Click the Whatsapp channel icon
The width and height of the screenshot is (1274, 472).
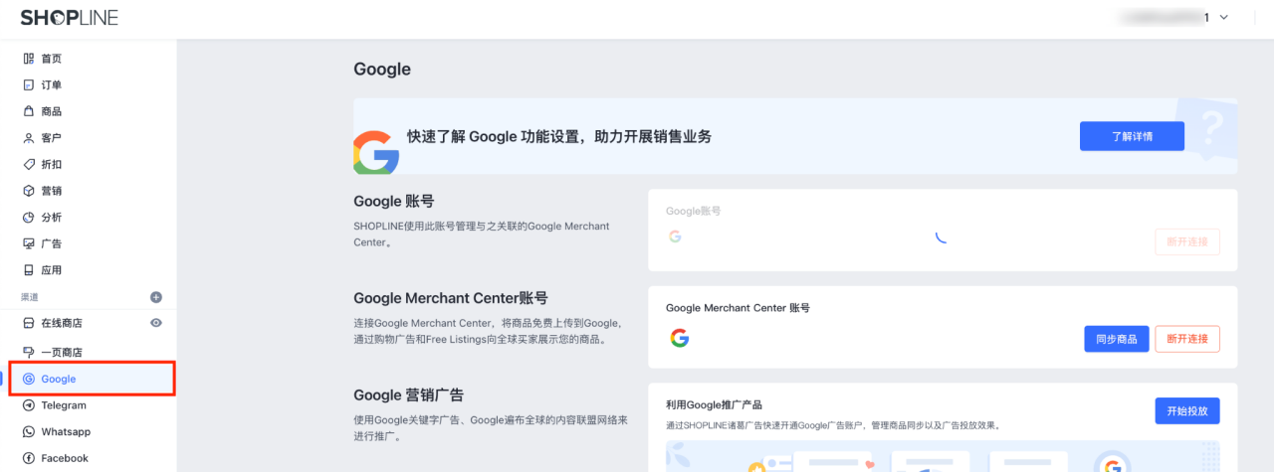(x=29, y=431)
